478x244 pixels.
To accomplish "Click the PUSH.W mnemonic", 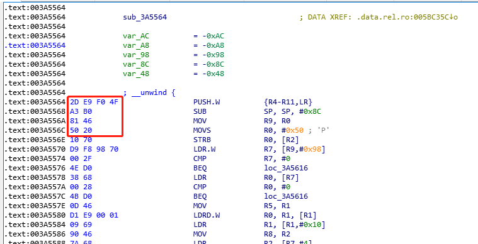I will pyautogui.click(x=207, y=103).
